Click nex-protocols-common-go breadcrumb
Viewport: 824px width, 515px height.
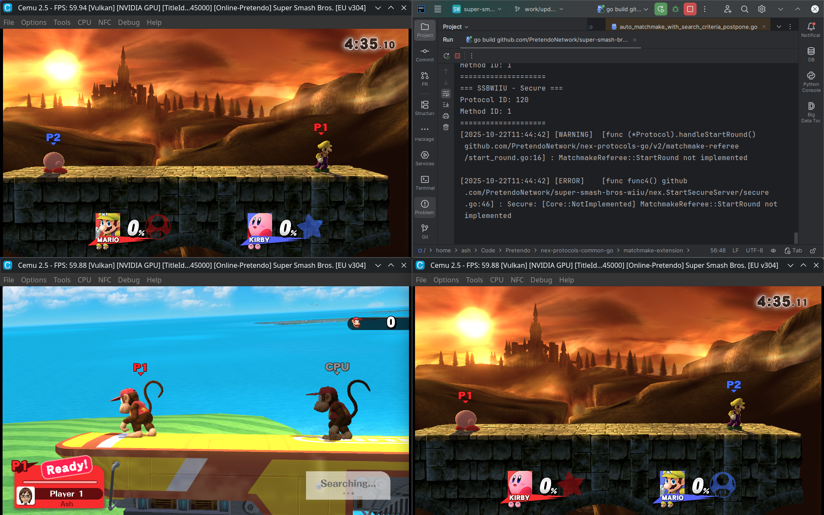[577, 251]
